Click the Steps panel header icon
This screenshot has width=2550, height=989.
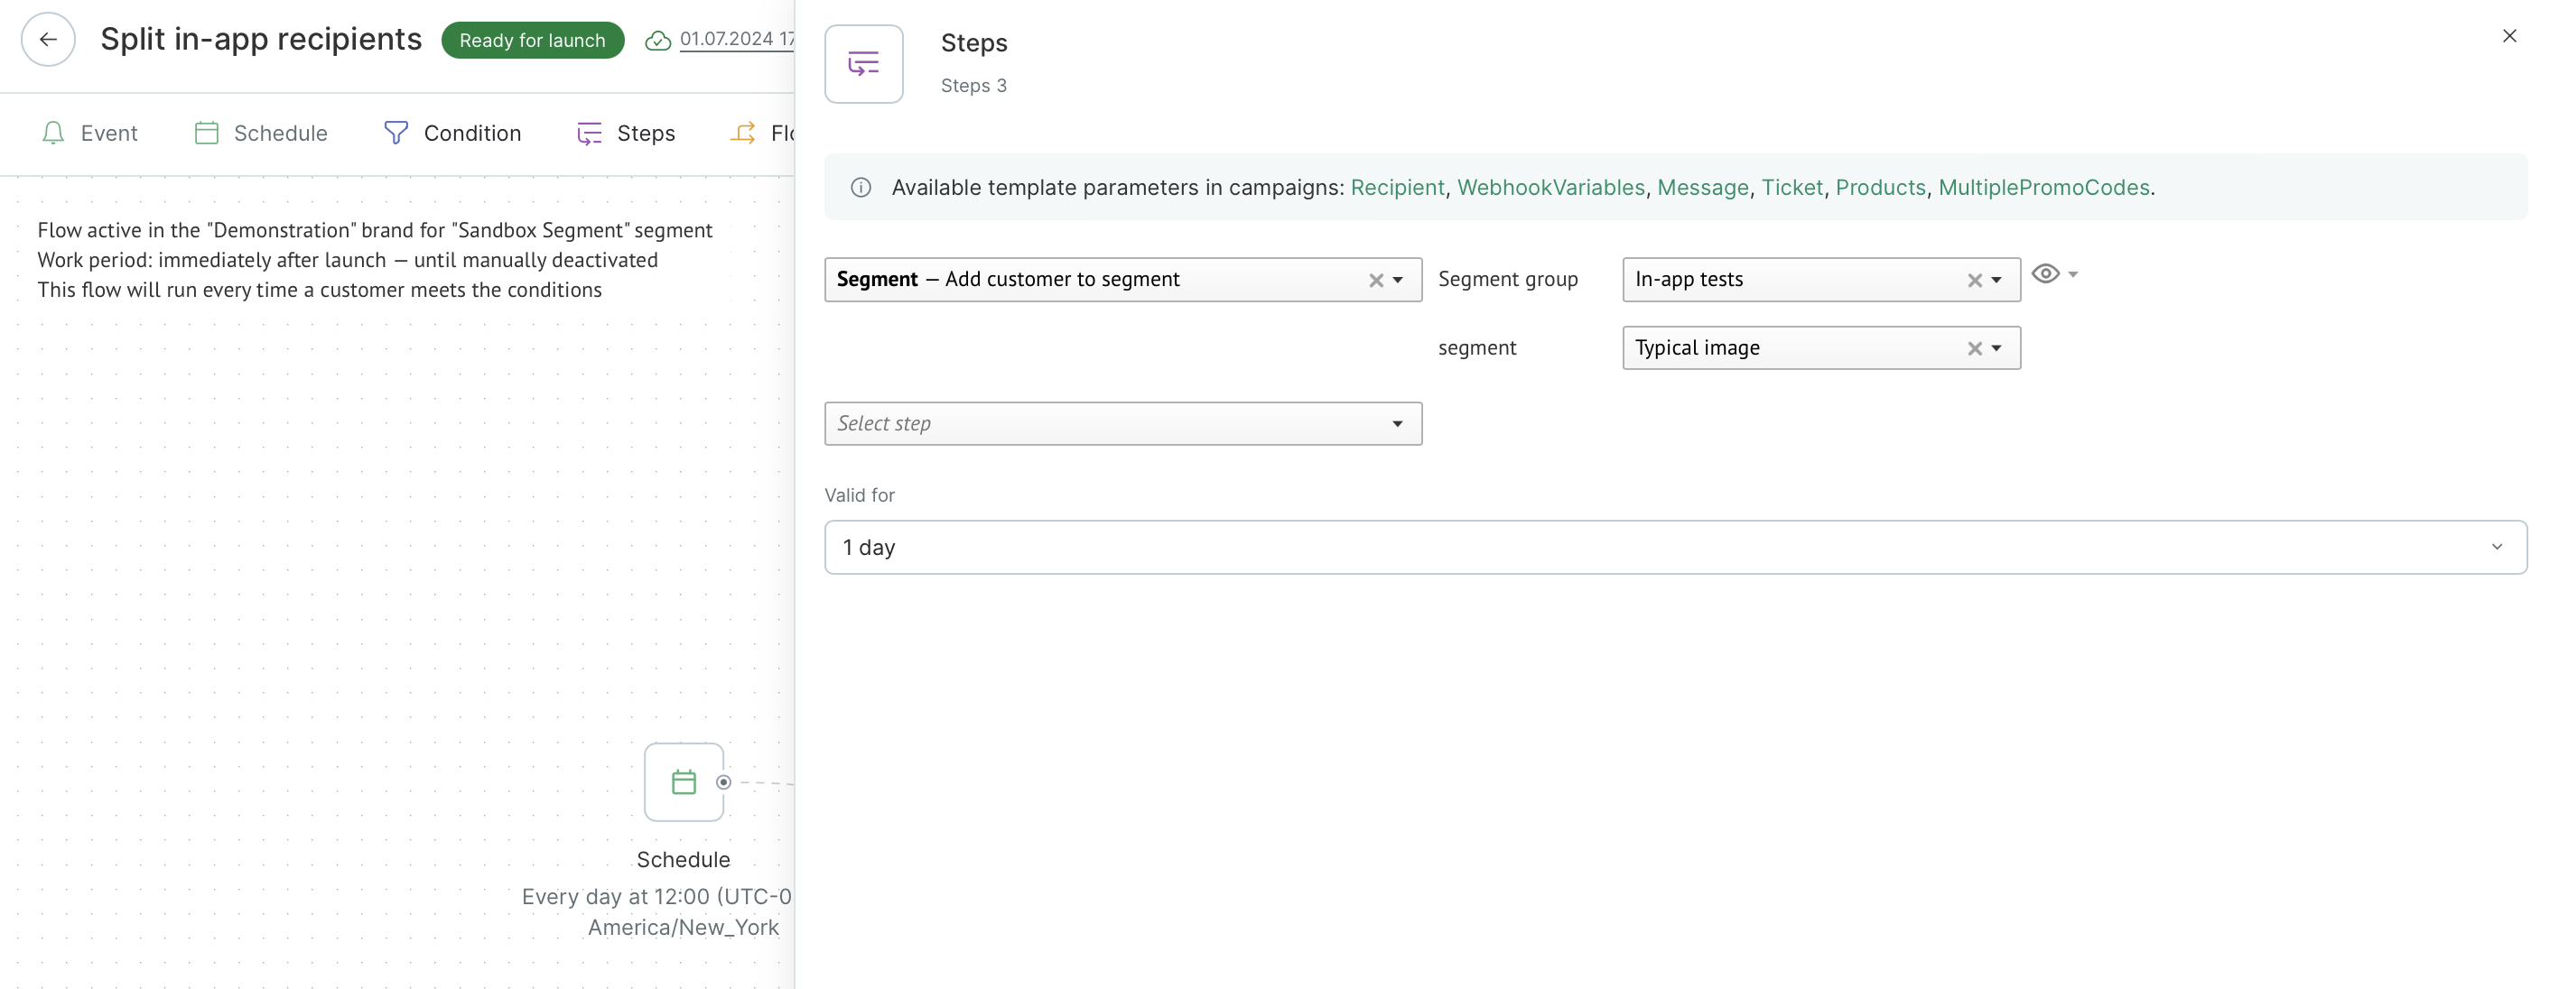[x=863, y=64]
